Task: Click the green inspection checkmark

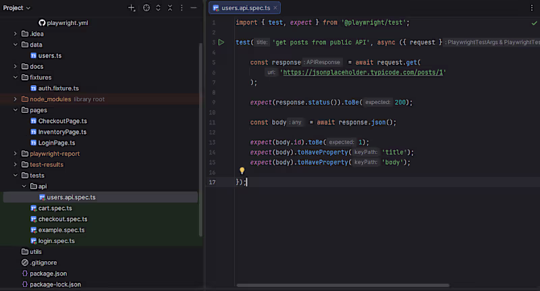Action: pos(534,23)
